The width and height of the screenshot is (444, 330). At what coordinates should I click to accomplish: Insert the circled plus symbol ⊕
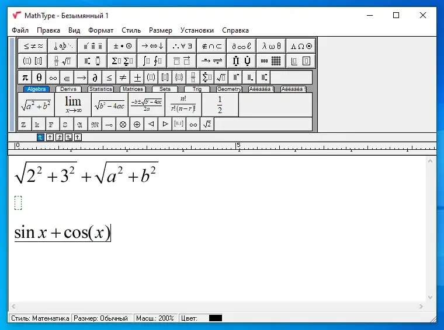click(x=137, y=124)
